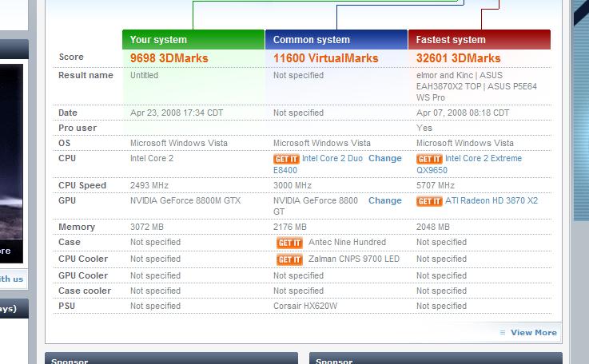This screenshot has height=364, width=589.
Task: Click Change link in the CPU row
Action: [385, 158]
